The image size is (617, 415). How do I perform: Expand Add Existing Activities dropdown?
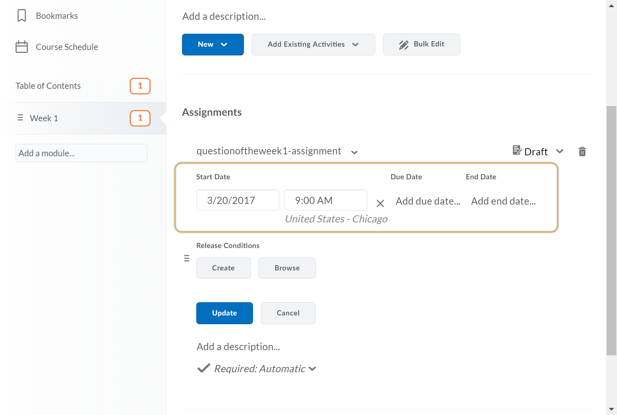click(313, 44)
